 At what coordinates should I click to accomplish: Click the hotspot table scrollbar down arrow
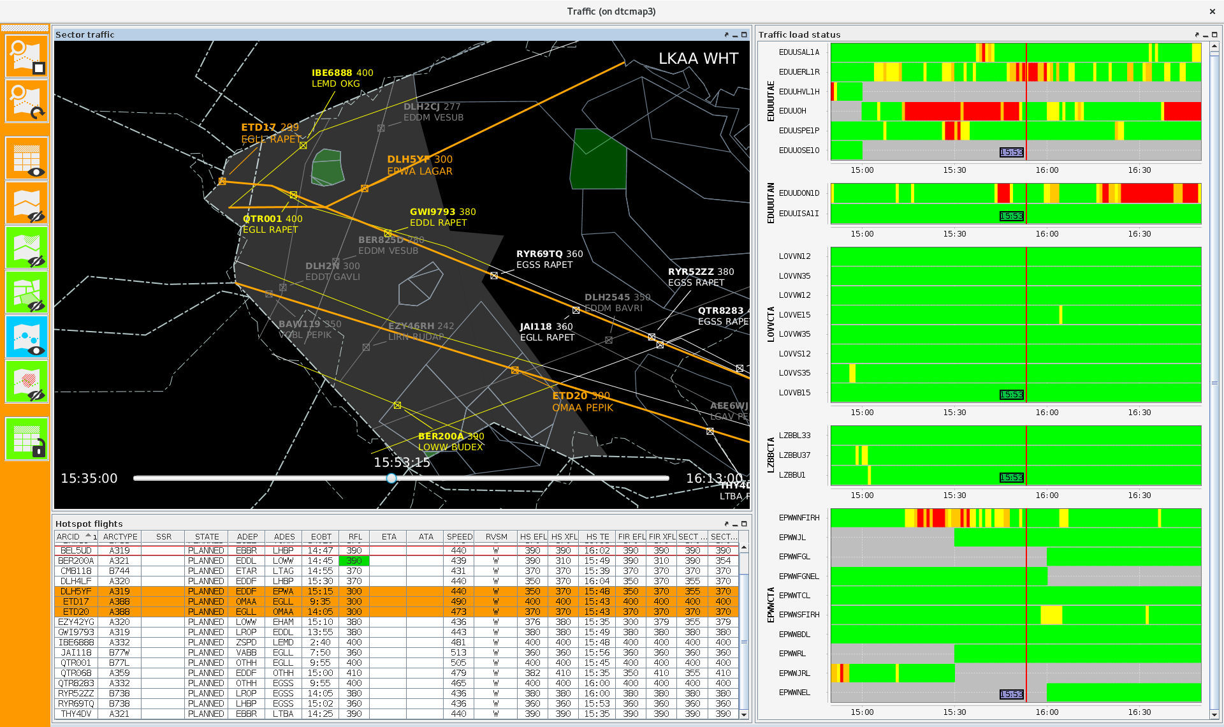pos(744,715)
